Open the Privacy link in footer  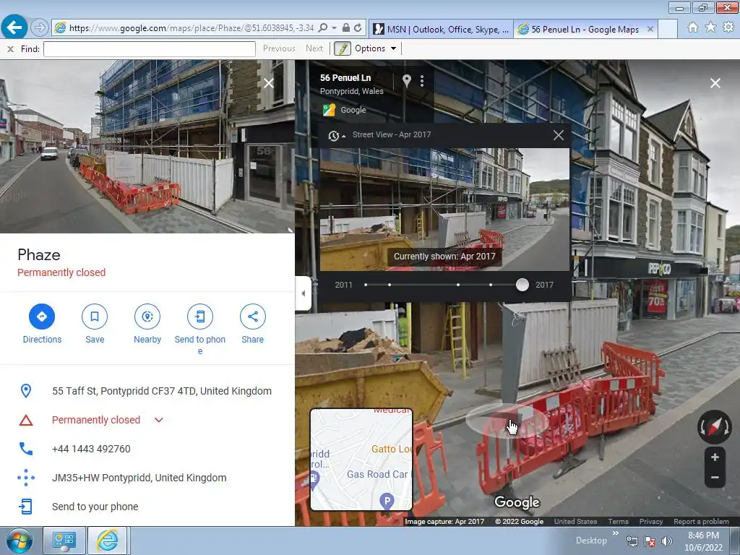(651, 522)
